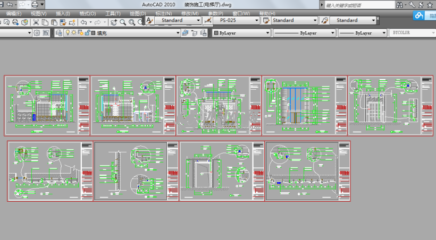Open the 工具(T) menu
The width and height of the screenshot is (436, 240).
113,13
